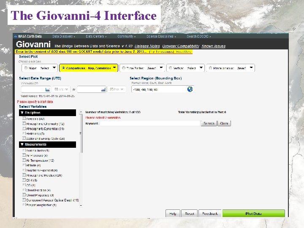Open the end hour 23 hrs dropdown
The height and width of the screenshot is (228, 304).
coord(117,90)
